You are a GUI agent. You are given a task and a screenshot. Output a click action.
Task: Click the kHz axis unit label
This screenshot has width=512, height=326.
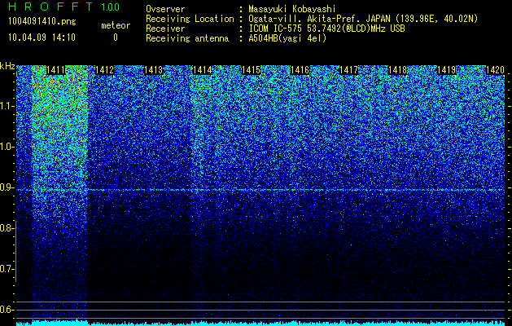[x=7, y=66]
